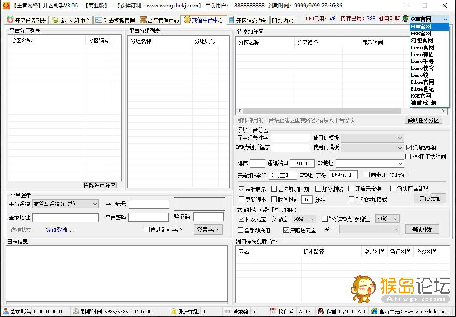Click the horizontal scrollbar in 待添加分区 list
Image resolution: width=456 pixels, height=317 pixels.
click(322, 111)
